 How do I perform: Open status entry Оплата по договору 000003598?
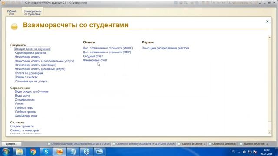pos(79,144)
